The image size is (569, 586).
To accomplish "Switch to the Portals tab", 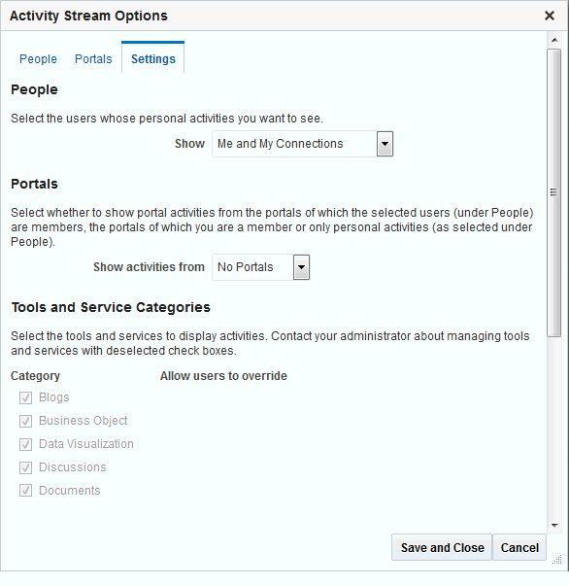I will pyautogui.click(x=93, y=59).
